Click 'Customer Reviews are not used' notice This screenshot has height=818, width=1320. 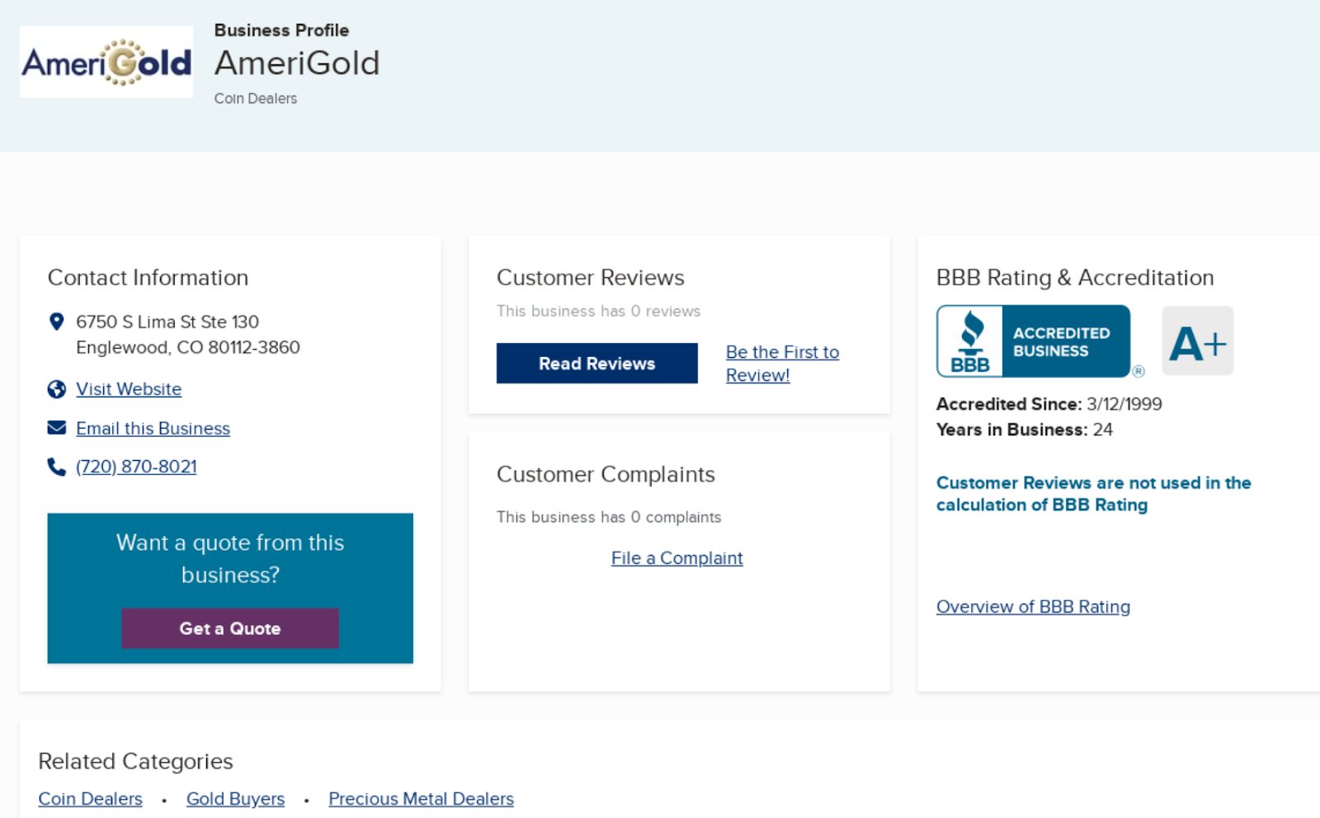point(1094,494)
